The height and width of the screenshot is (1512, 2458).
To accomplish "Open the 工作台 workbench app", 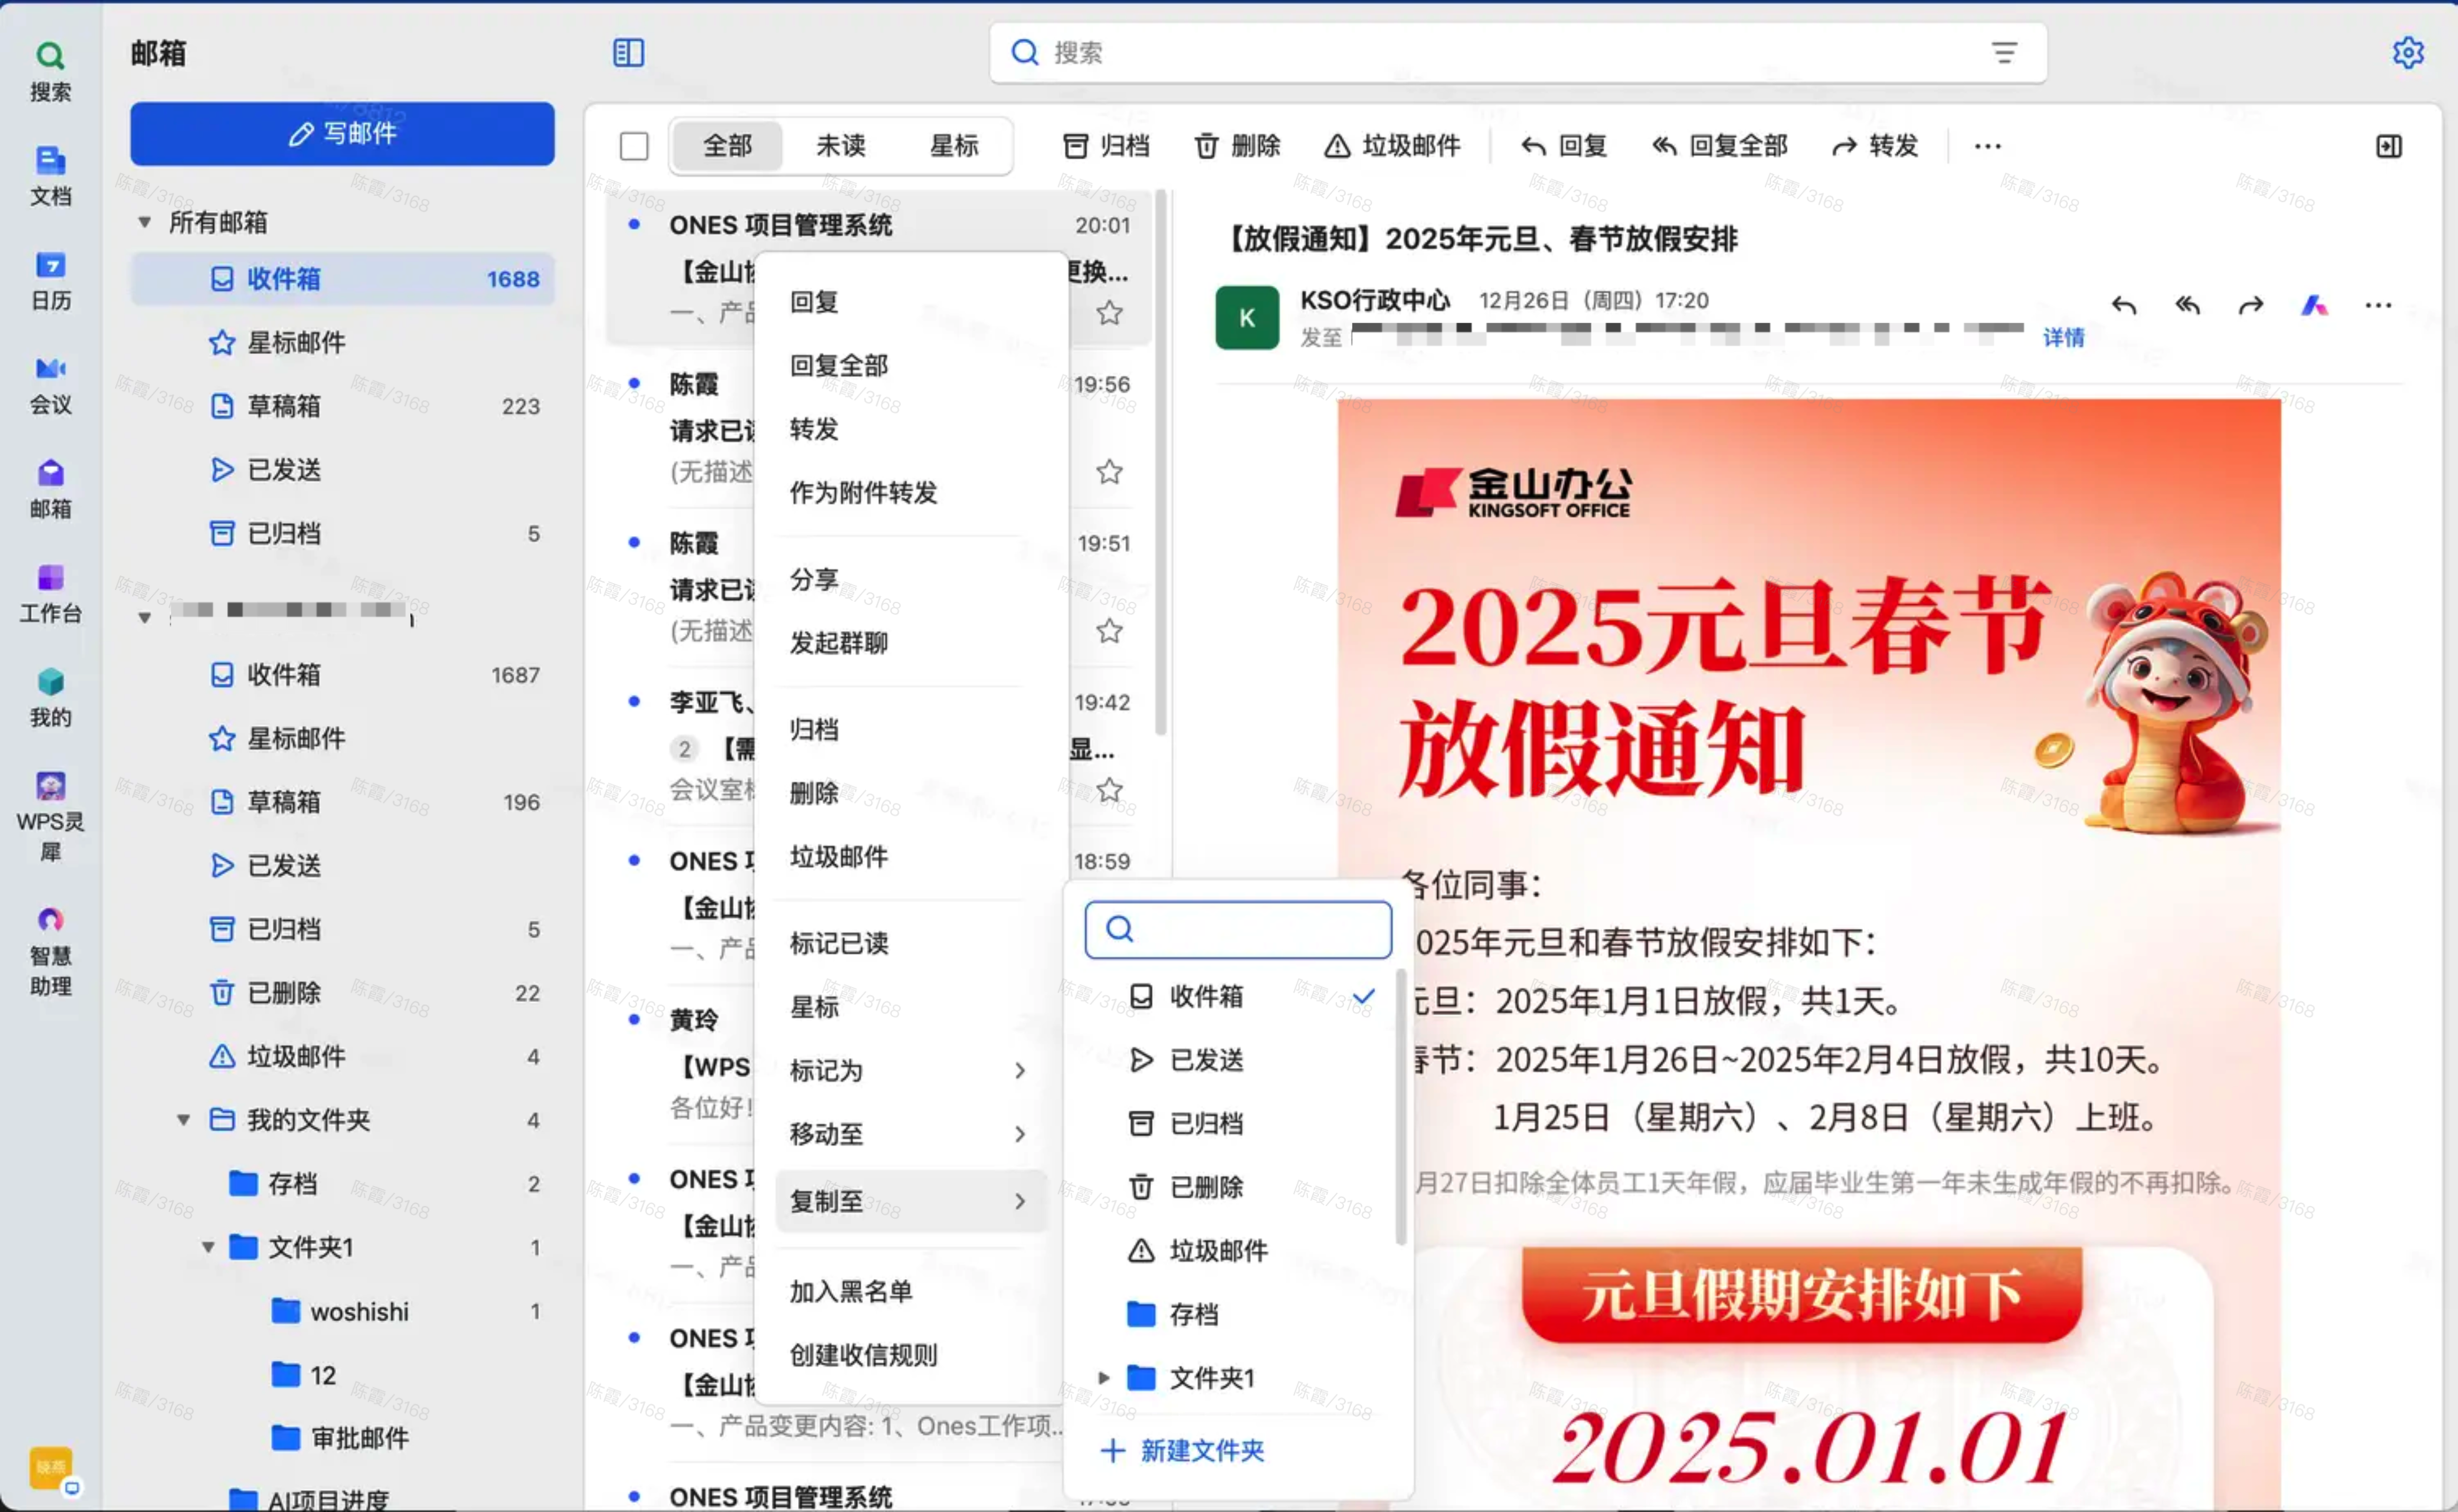I will pyautogui.click(x=50, y=593).
